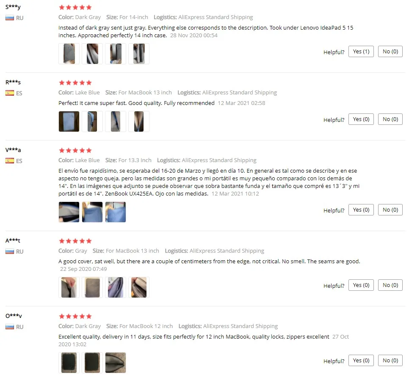Viewport: 409px width, 375px height.
Task: View third photo in R***s review
Action: (116, 121)
